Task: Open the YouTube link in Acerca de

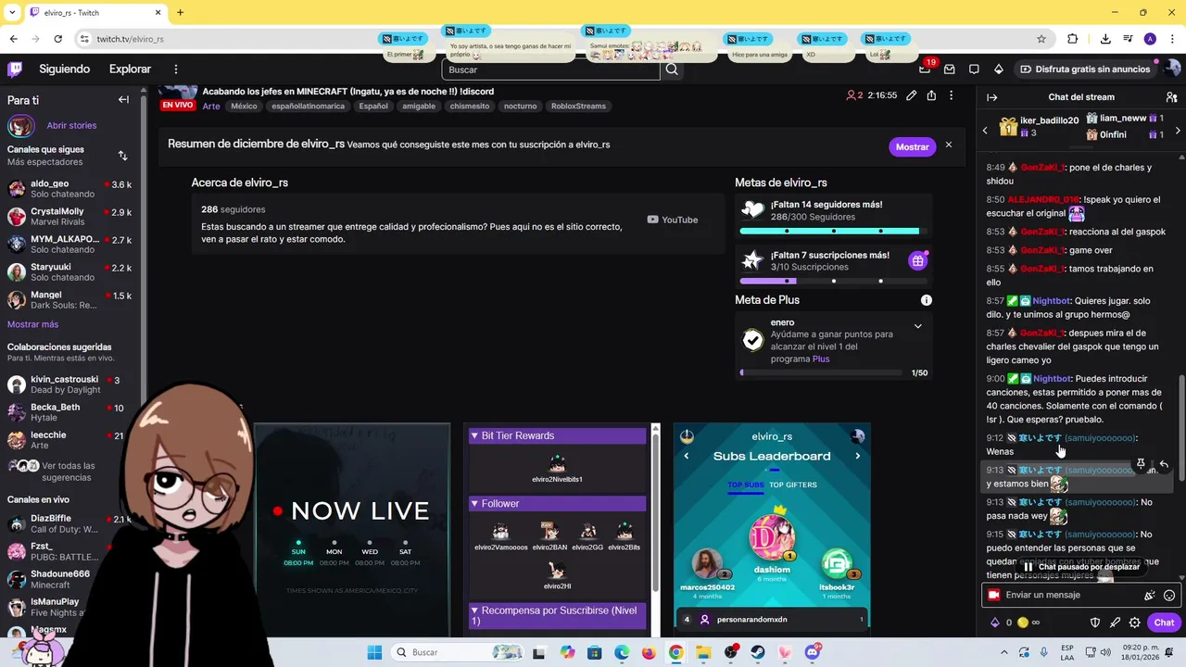Action: click(x=673, y=220)
